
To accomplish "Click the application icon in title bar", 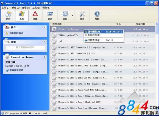I will [x=2, y=3].
